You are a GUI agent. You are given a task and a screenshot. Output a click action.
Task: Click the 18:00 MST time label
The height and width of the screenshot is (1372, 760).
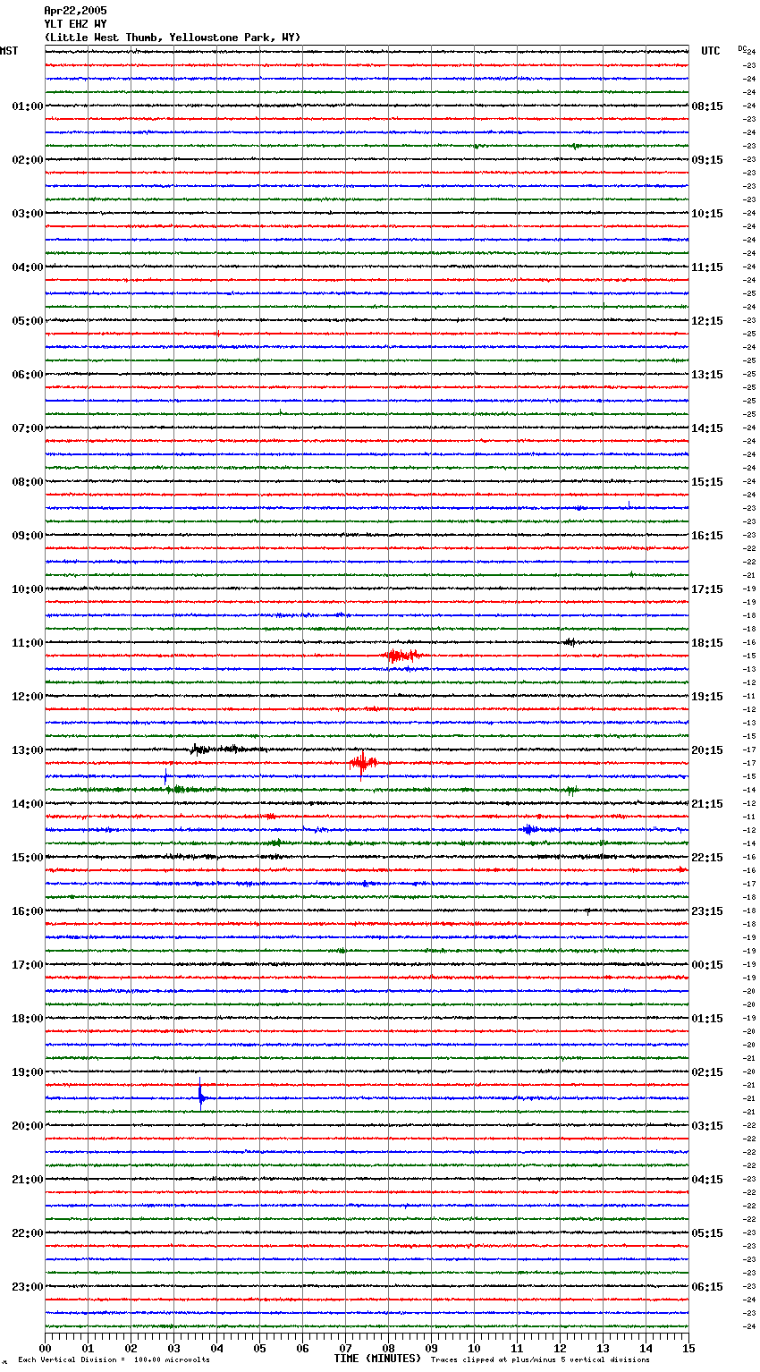[27, 1019]
